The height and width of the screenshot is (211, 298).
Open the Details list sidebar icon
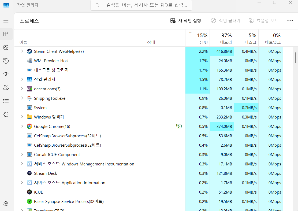click(x=6, y=101)
